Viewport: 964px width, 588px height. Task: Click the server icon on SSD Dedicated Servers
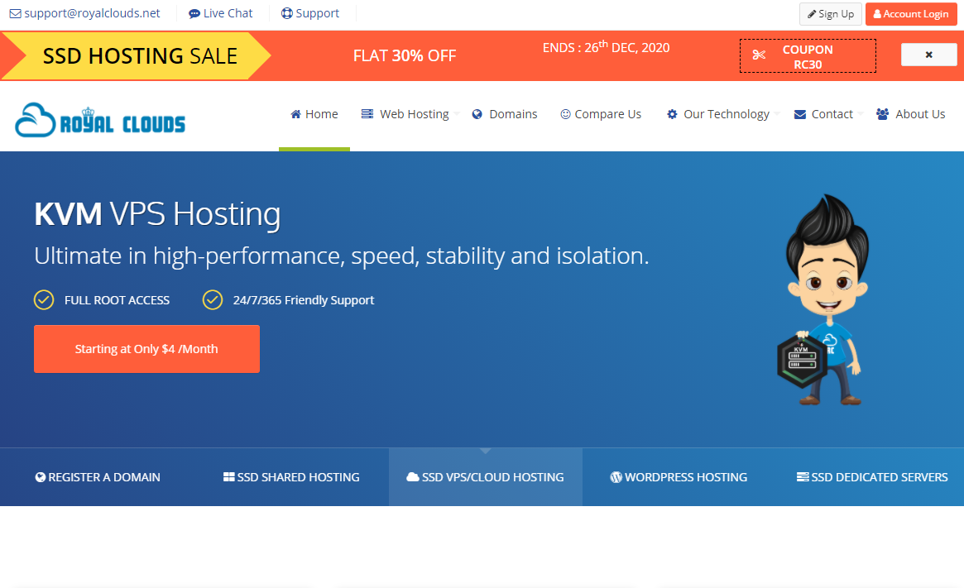pos(803,477)
